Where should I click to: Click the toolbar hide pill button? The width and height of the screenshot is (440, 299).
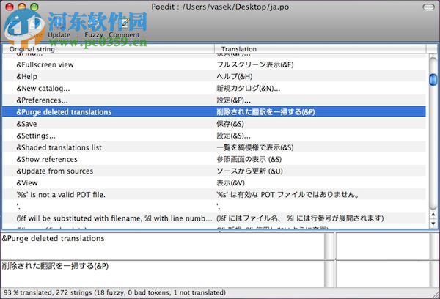coord(428,7)
